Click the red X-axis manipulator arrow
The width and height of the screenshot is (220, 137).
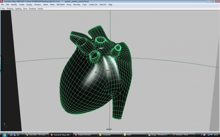point(108,70)
